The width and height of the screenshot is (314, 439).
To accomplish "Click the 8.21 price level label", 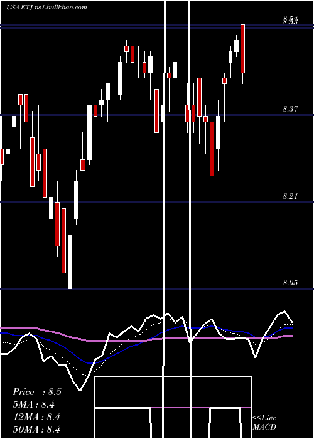I will pos(290,196).
